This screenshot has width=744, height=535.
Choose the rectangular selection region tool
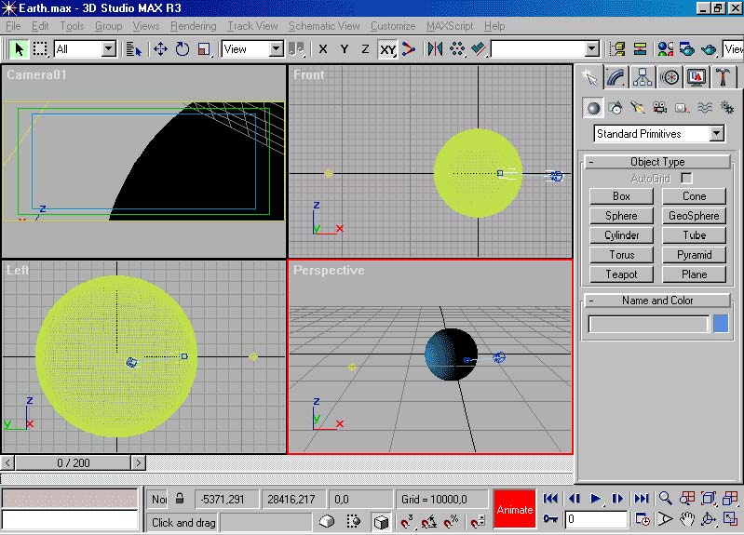point(40,49)
